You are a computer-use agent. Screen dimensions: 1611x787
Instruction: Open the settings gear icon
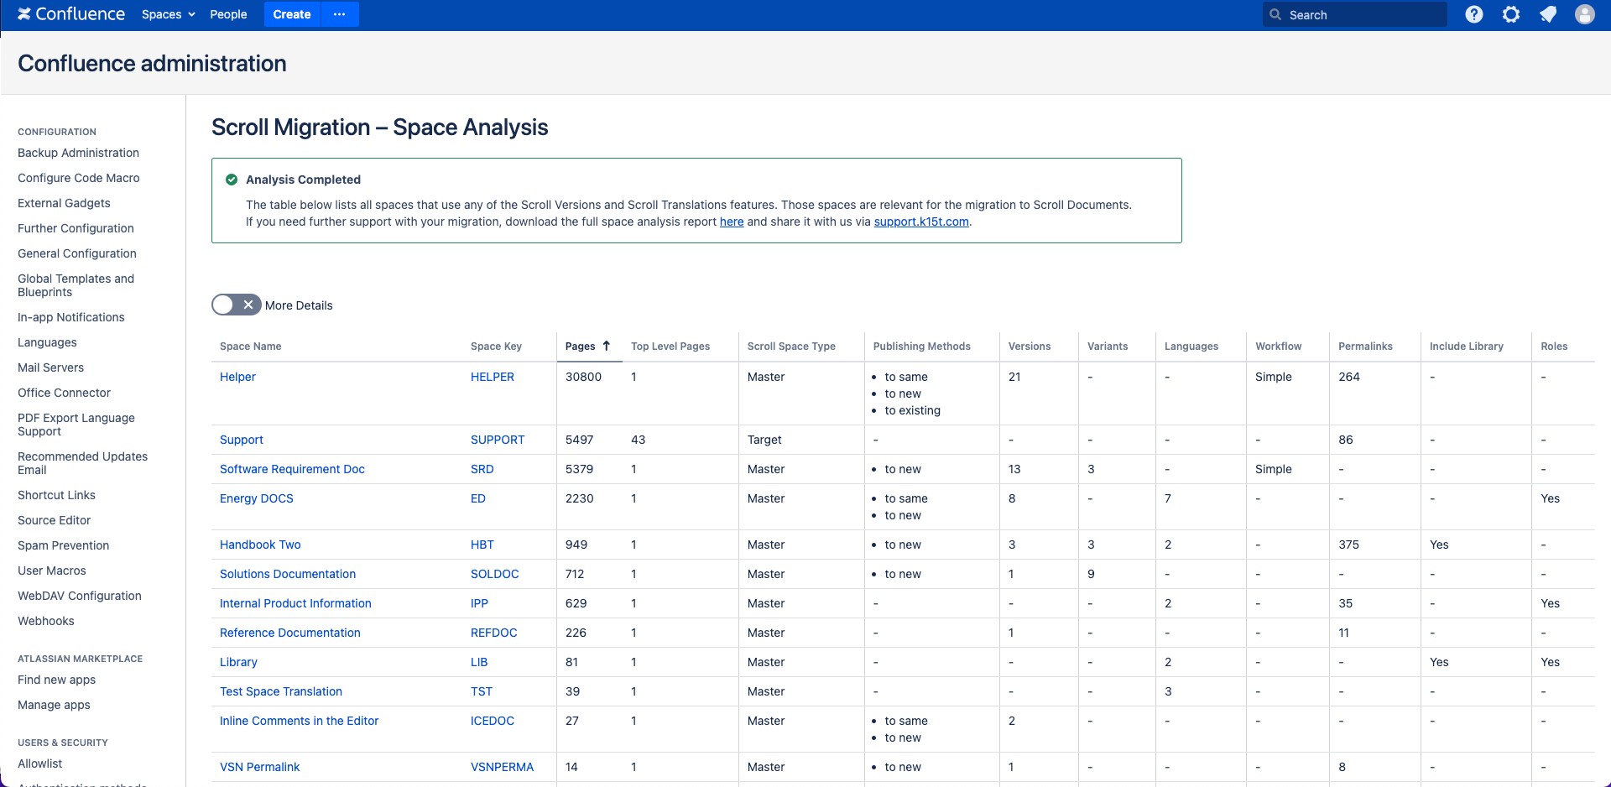pos(1510,14)
